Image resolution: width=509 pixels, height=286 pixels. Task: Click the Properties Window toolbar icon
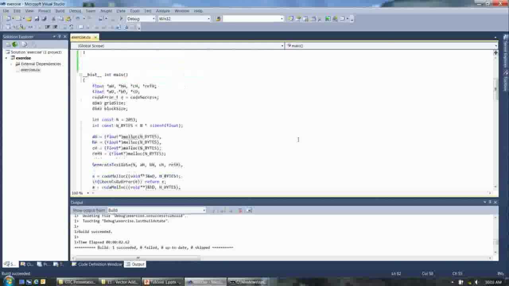tap(298, 19)
